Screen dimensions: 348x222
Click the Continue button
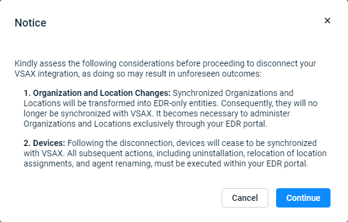coord(303,198)
